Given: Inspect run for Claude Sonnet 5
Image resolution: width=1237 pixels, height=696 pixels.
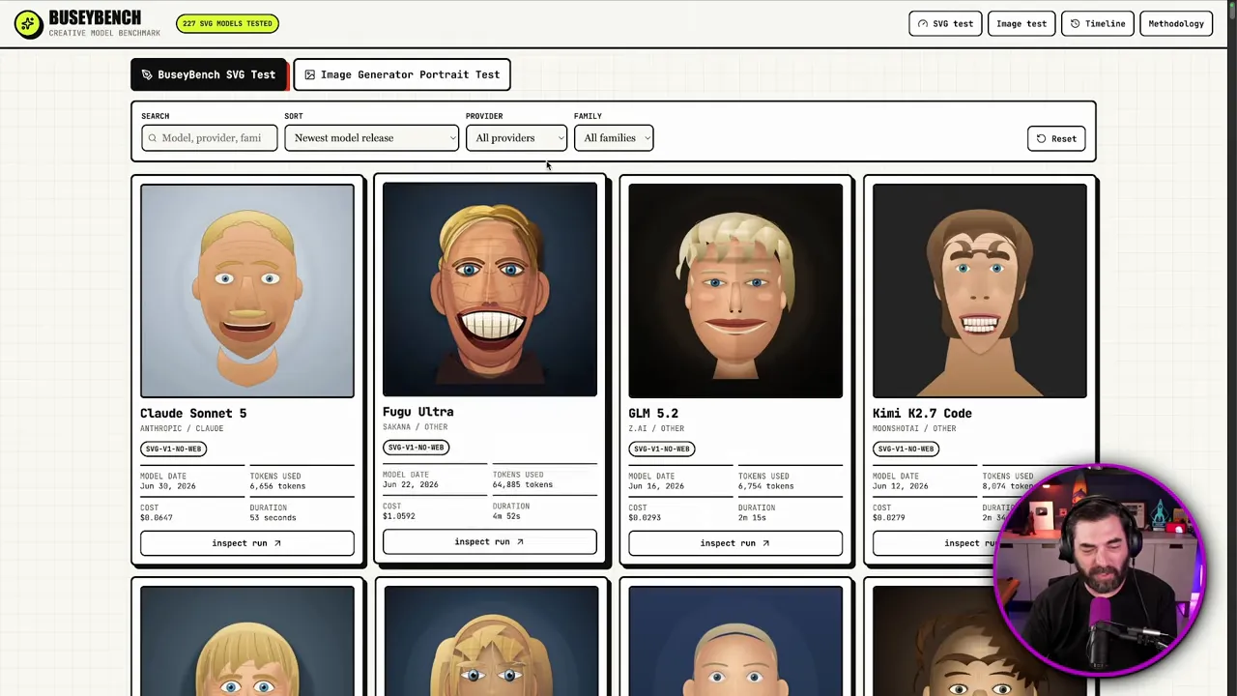Looking at the screenshot, I should 246,543.
